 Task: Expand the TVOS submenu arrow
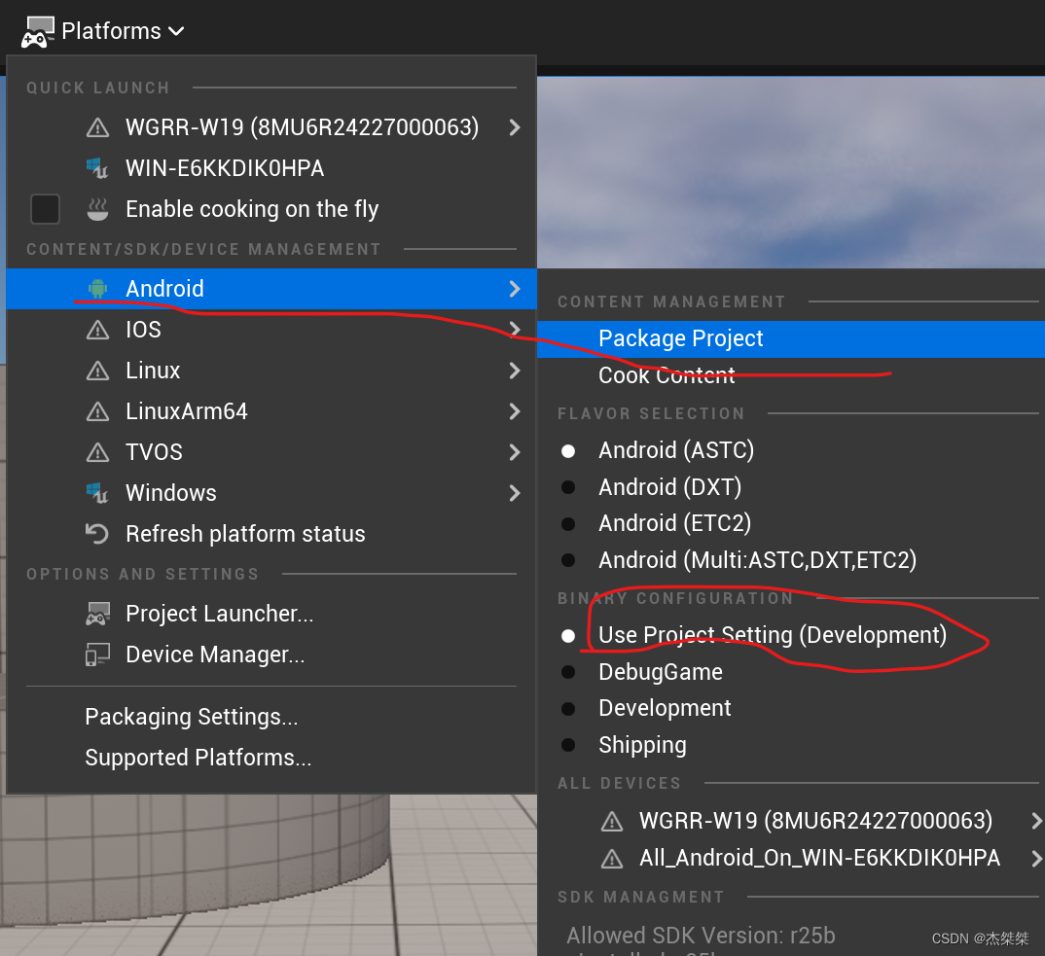point(515,452)
